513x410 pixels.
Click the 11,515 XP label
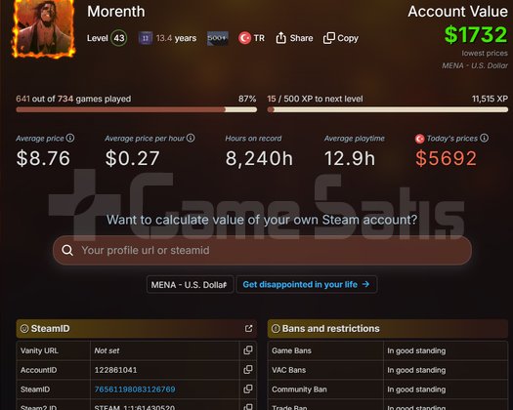click(x=490, y=99)
